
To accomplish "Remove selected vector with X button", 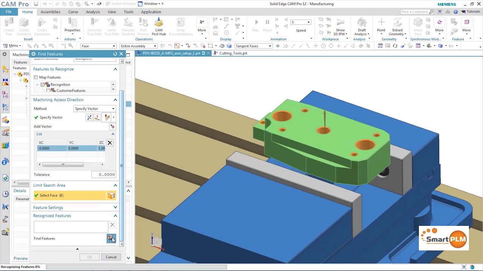I will [x=110, y=143].
